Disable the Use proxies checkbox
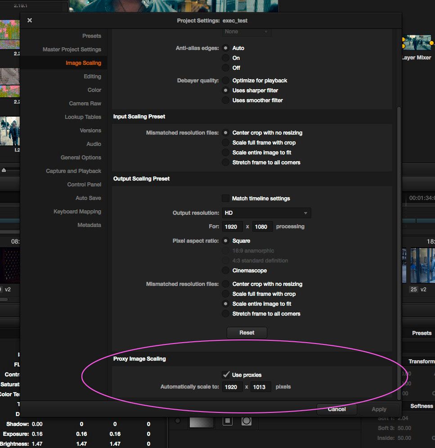The height and width of the screenshot is (448, 435). (226, 375)
